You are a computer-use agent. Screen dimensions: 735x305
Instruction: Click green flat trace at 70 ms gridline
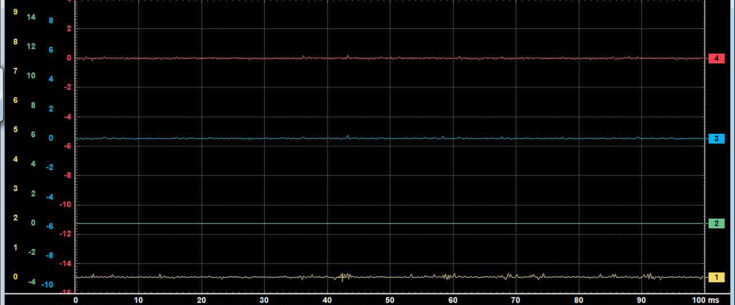click(x=516, y=223)
